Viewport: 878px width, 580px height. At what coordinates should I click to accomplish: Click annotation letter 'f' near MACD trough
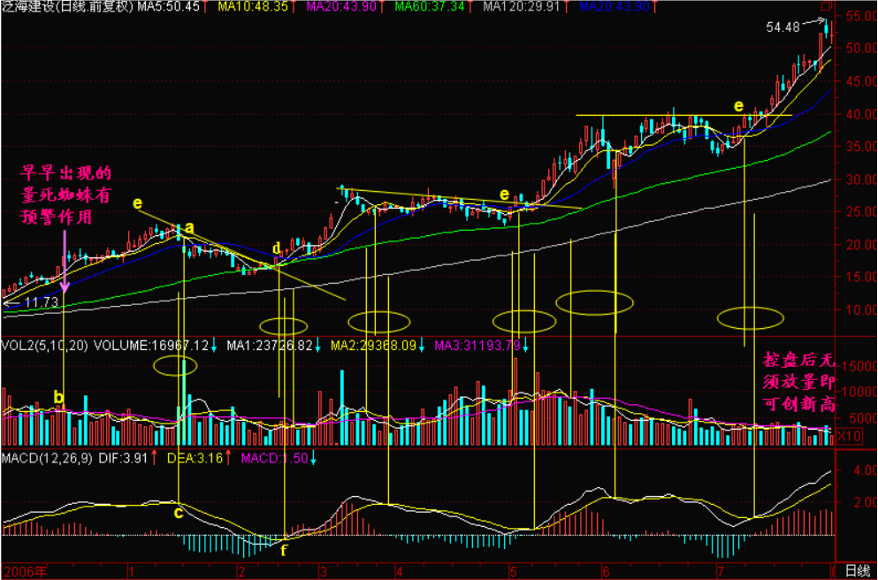pyautogui.click(x=283, y=549)
